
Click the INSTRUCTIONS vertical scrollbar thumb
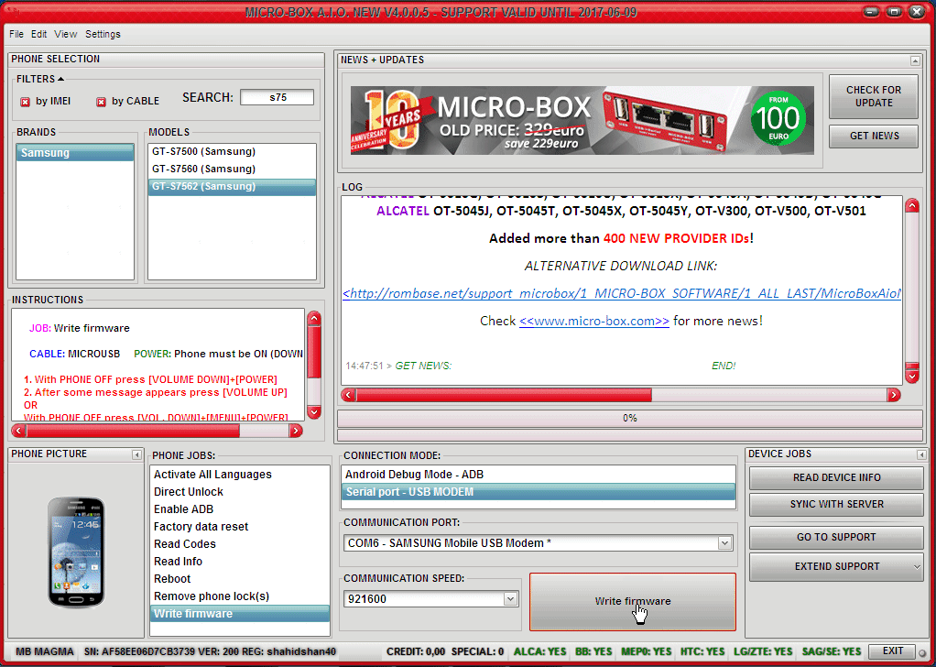point(314,352)
